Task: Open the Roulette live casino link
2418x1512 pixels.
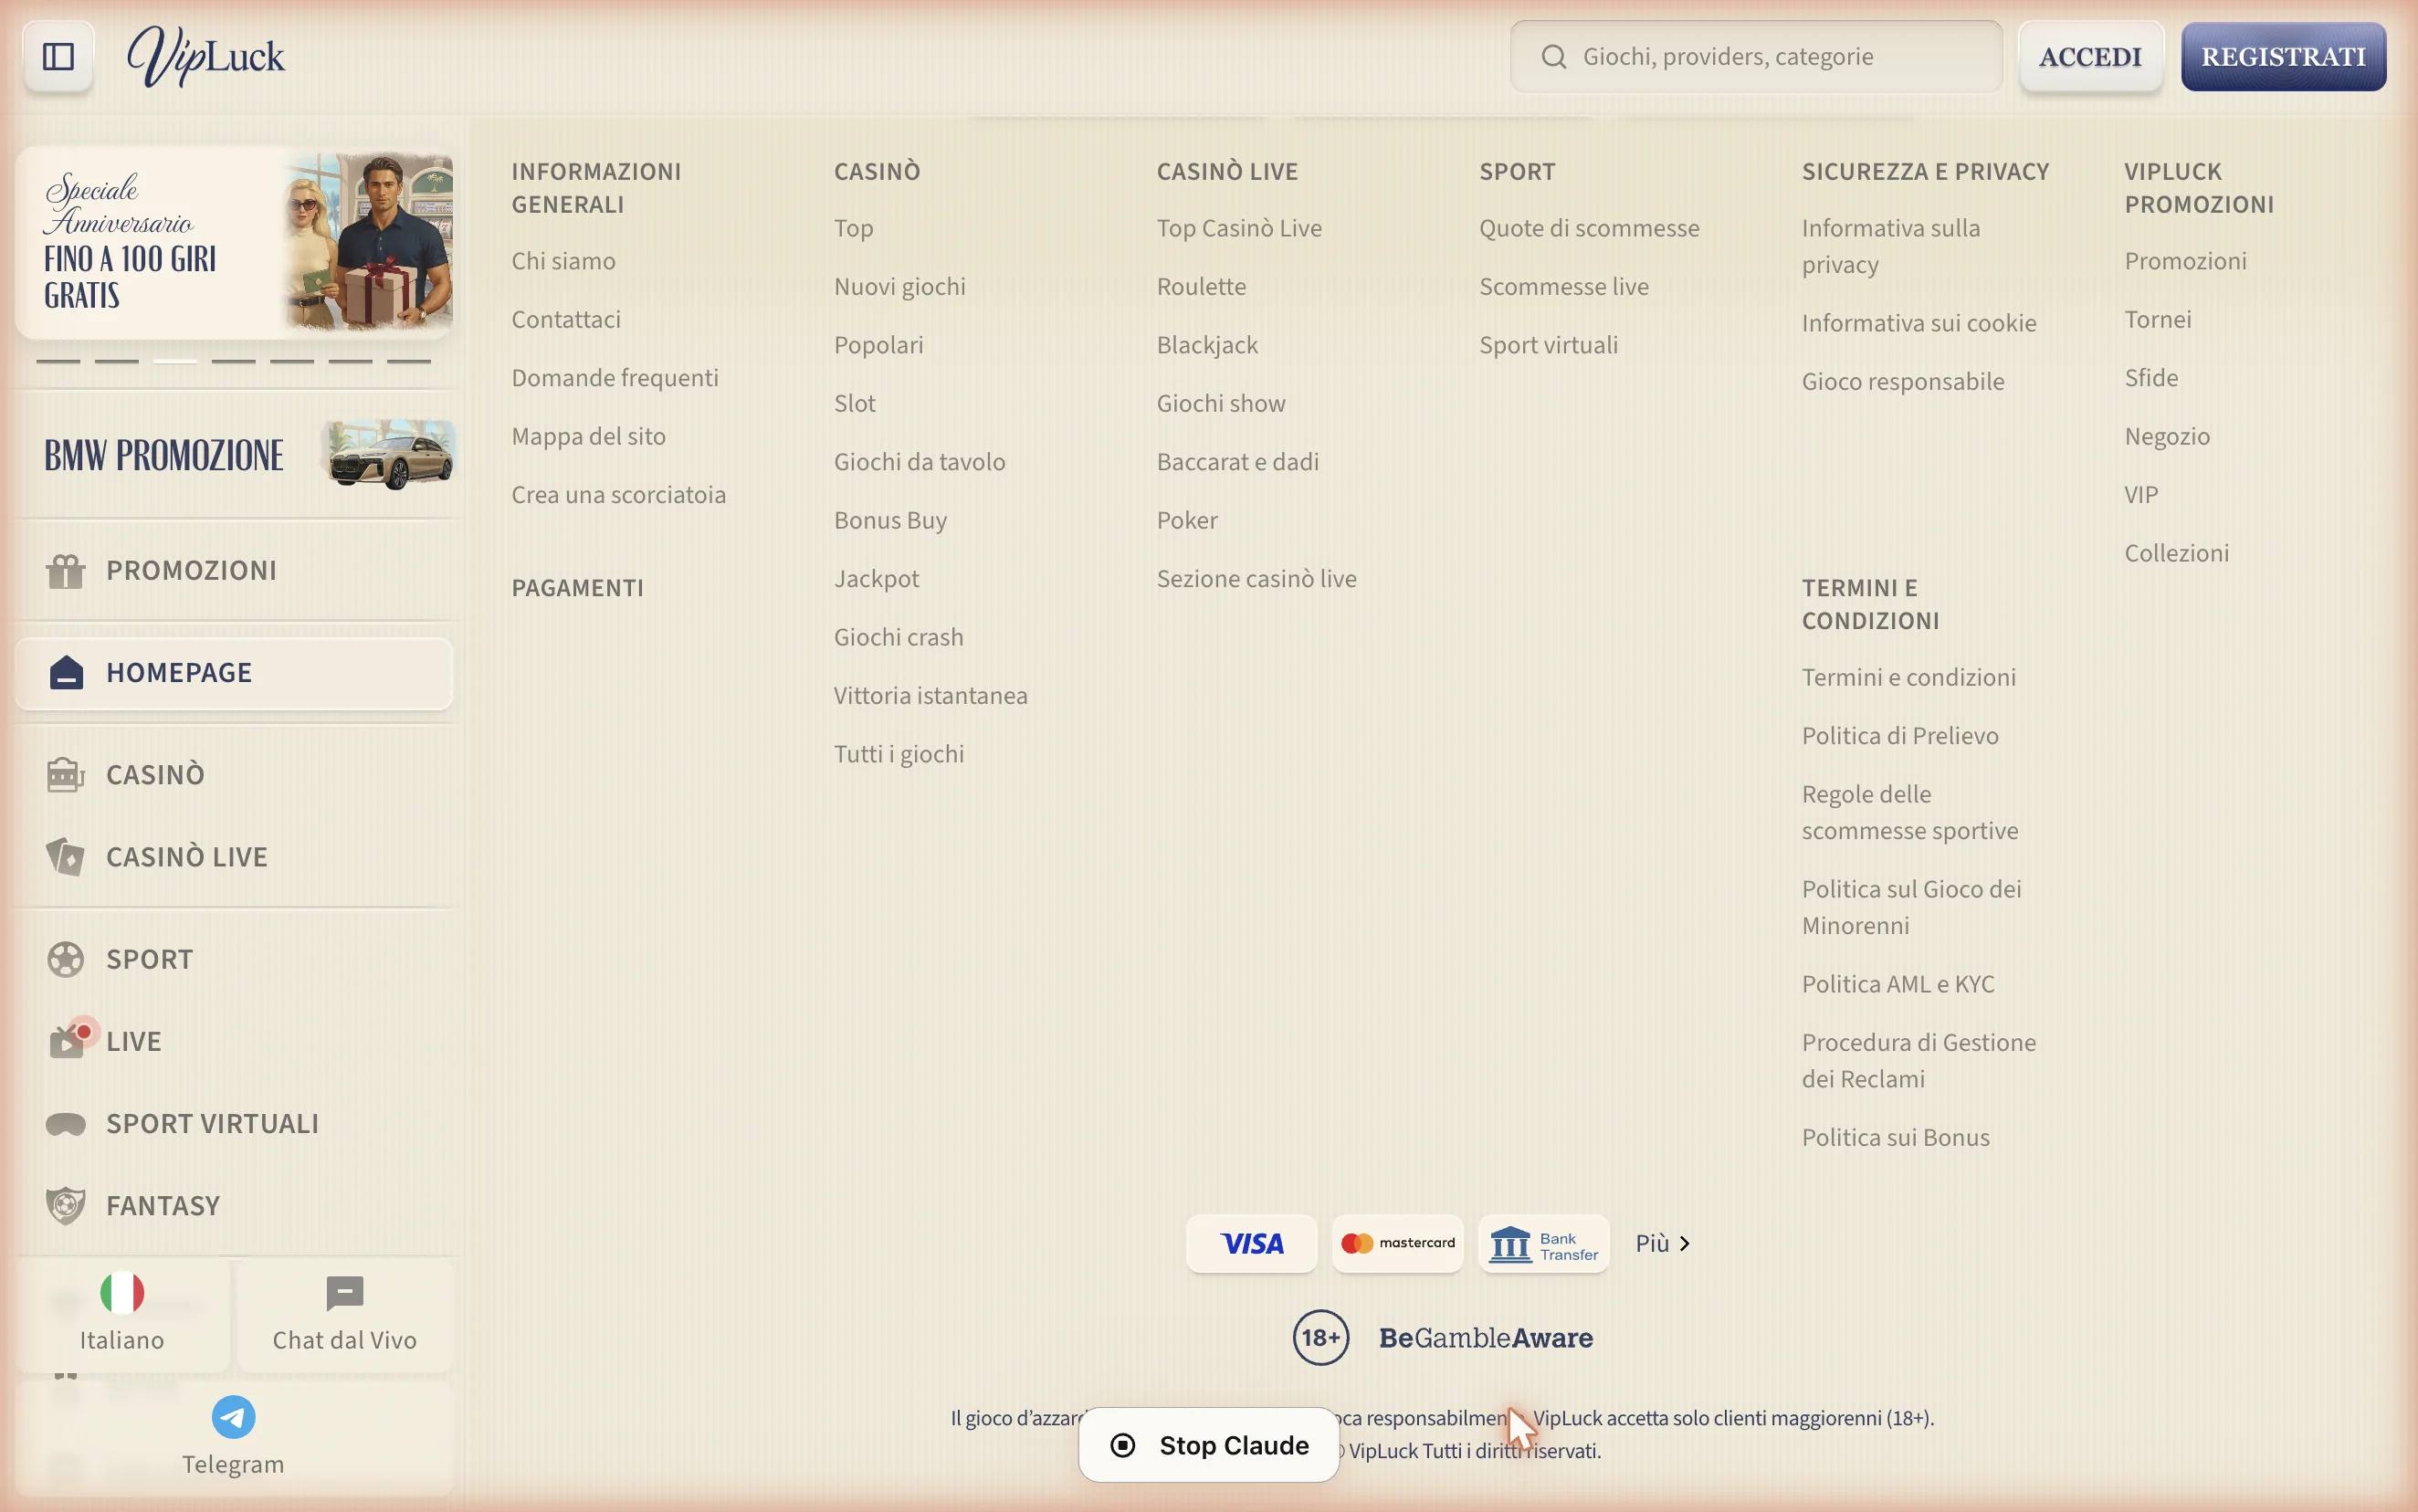Action: (x=1201, y=287)
